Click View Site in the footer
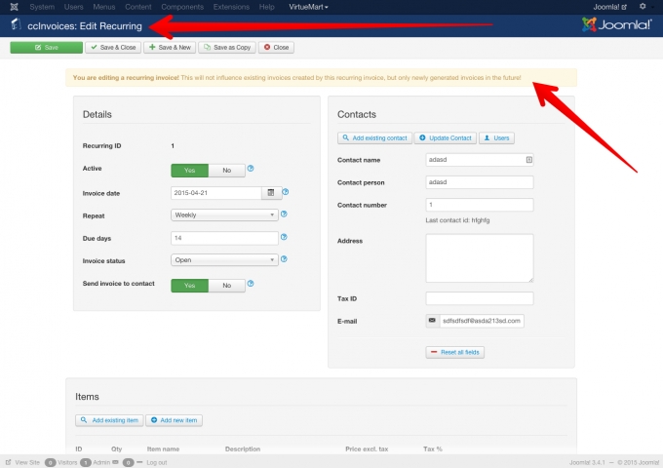The width and height of the screenshot is (663, 468). point(22,462)
